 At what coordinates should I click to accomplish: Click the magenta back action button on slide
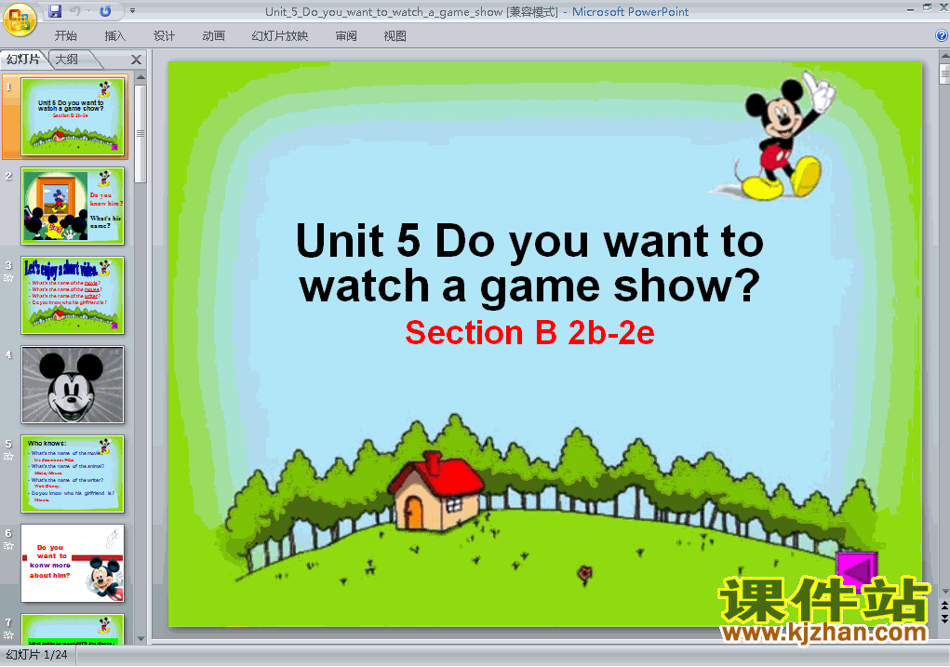click(857, 569)
